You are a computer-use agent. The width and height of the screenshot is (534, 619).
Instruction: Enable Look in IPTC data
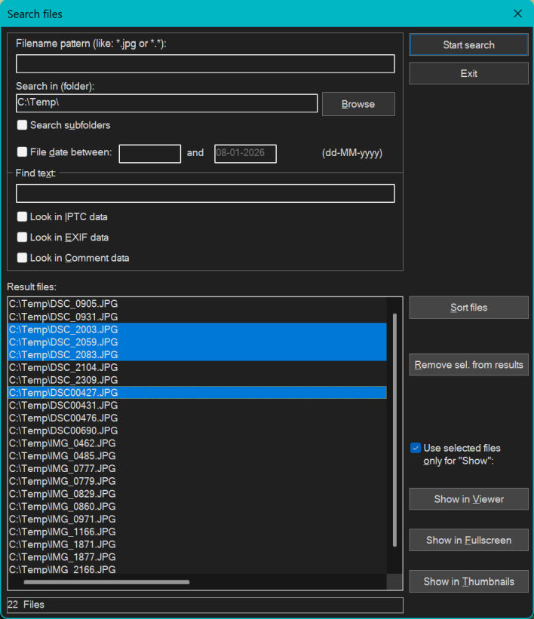(x=23, y=217)
